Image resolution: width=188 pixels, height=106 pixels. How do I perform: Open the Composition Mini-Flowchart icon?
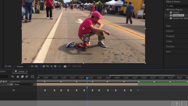point(12,77)
